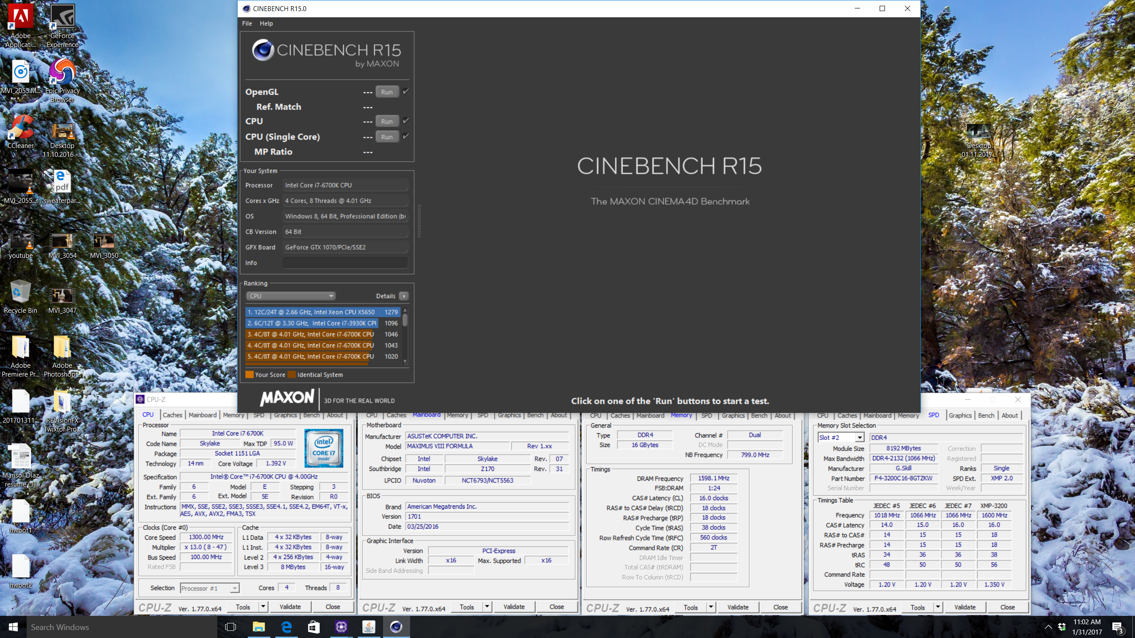Open File Explorer from the taskbar

(258, 627)
